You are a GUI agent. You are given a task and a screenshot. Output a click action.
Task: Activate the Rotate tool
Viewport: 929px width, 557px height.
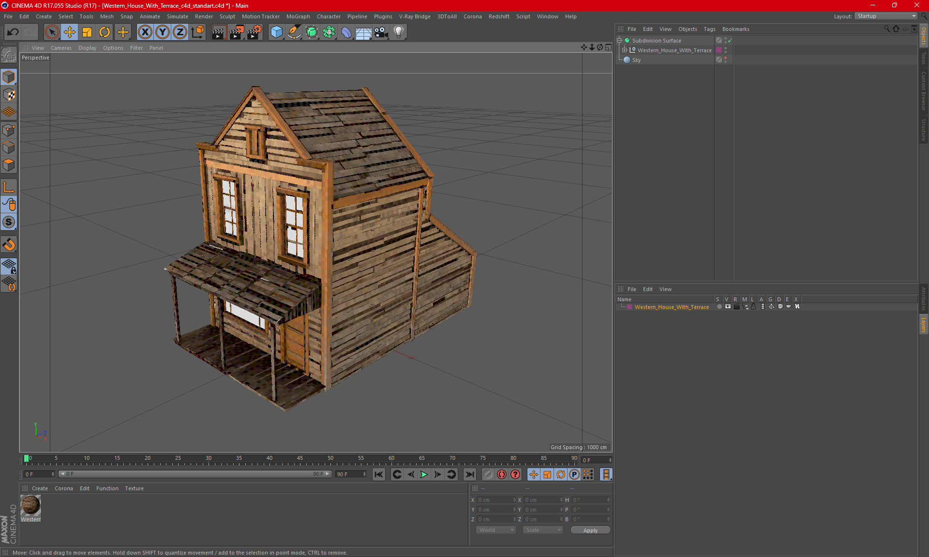(105, 32)
